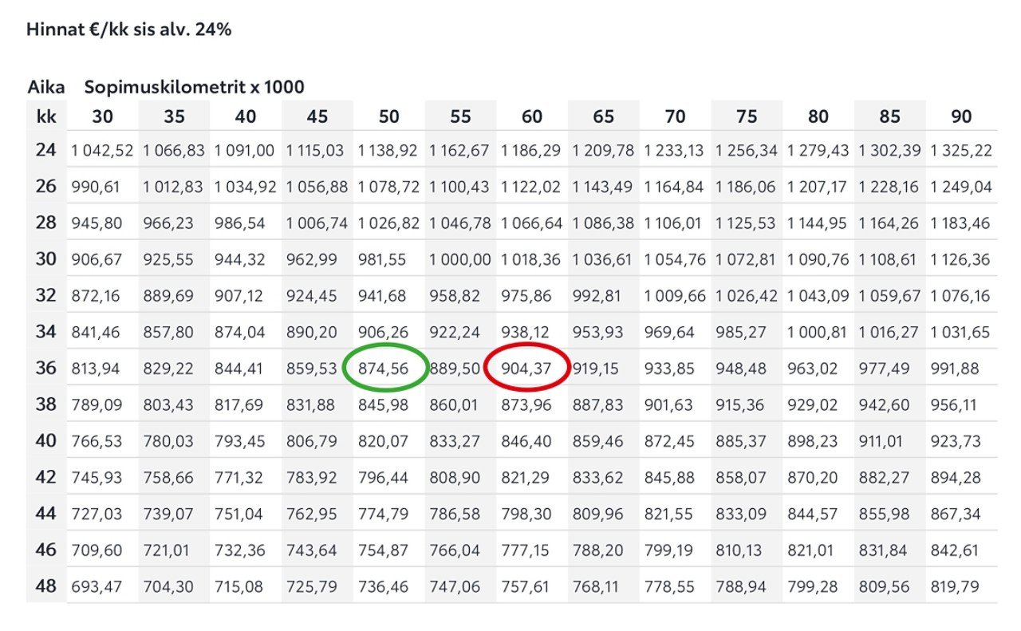Click the 36 month row label
Image resolution: width=1021 pixels, height=631 pixels.
[46, 368]
